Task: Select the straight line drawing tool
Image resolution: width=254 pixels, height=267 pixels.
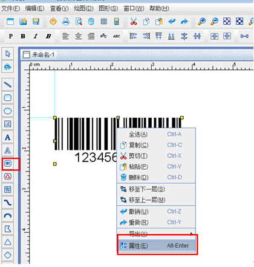Action: [8, 85]
